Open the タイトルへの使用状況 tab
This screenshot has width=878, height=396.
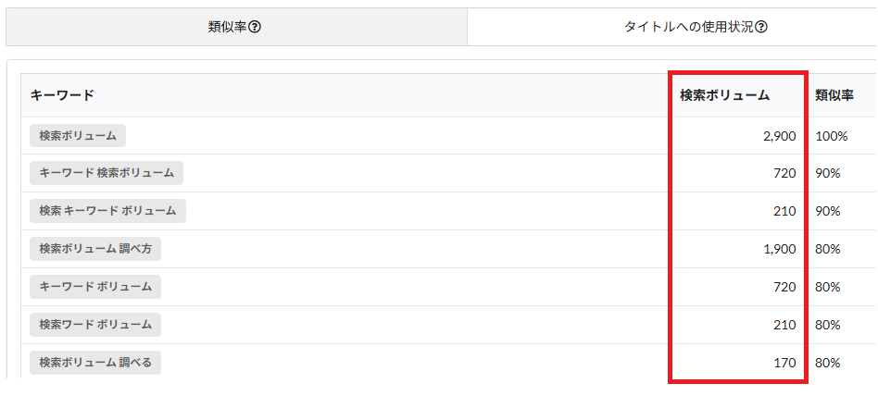672,27
